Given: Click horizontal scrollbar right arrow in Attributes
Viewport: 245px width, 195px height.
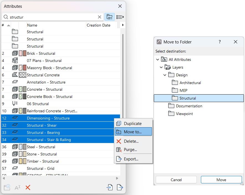Looking at the screenshot, I should (117, 178).
